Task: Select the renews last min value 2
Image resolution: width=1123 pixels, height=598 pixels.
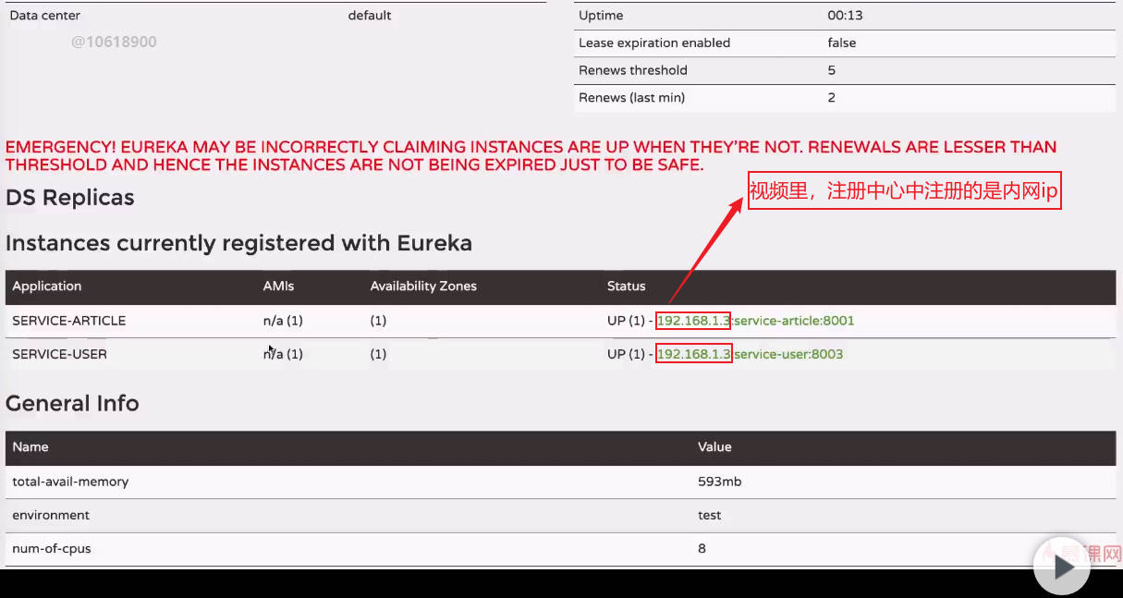Action: (832, 97)
